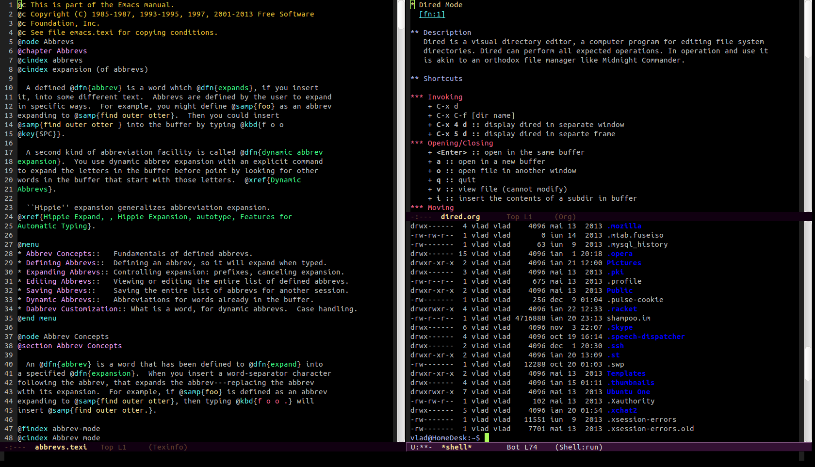Image resolution: width=815 pixels, height=467 pixels.
Task: Click the (Shell:run) mode indicator
Action: click(x=579, y=447)
